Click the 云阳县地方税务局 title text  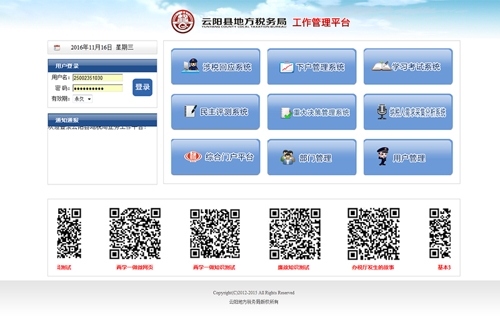[244, 21]
